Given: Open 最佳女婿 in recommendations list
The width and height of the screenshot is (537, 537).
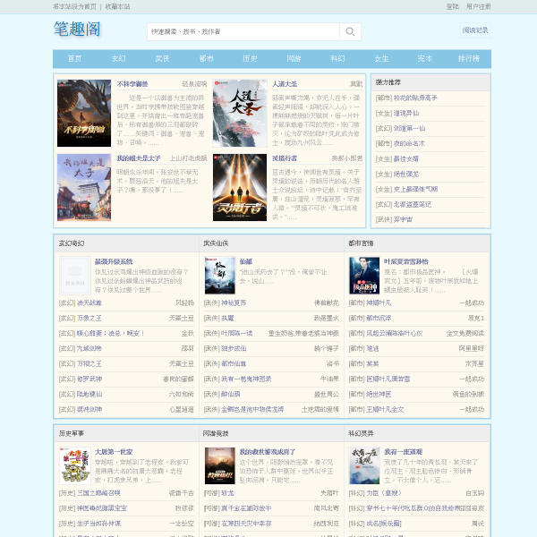Looking at the screenshot, I should tap(405, 159).
